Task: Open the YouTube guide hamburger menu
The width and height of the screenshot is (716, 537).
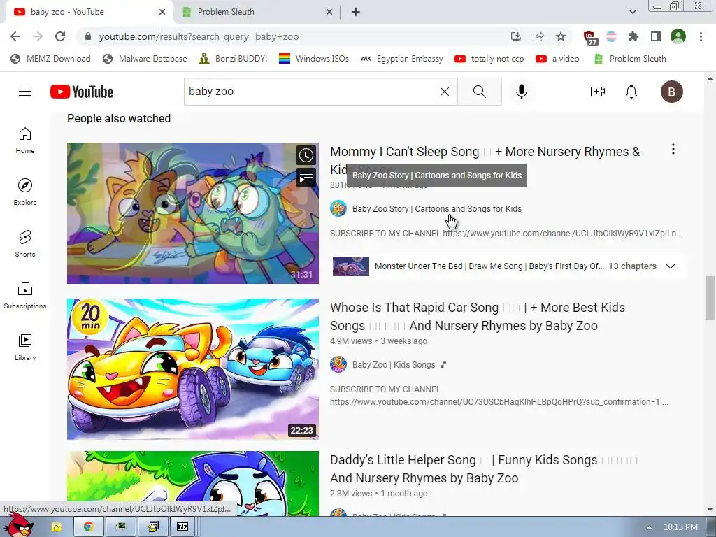Action: pyautogui.click(x=25, y=92)
